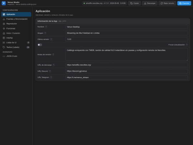Go to Reproductor settings
The image size is (193, 145).
[16, 24]
